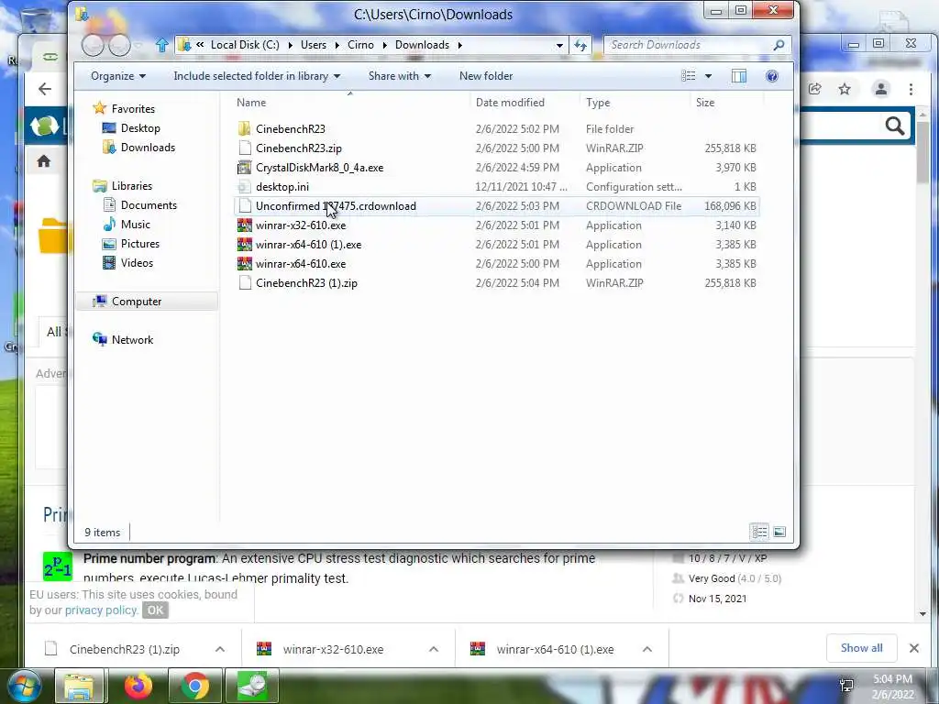Open Chrome from the taskbar

tap(194, 686)
